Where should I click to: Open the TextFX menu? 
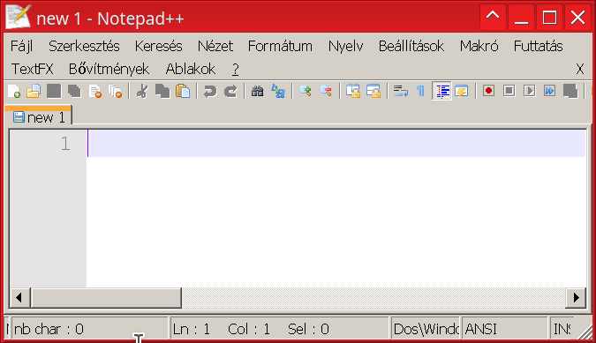click(x=33, y=69)
